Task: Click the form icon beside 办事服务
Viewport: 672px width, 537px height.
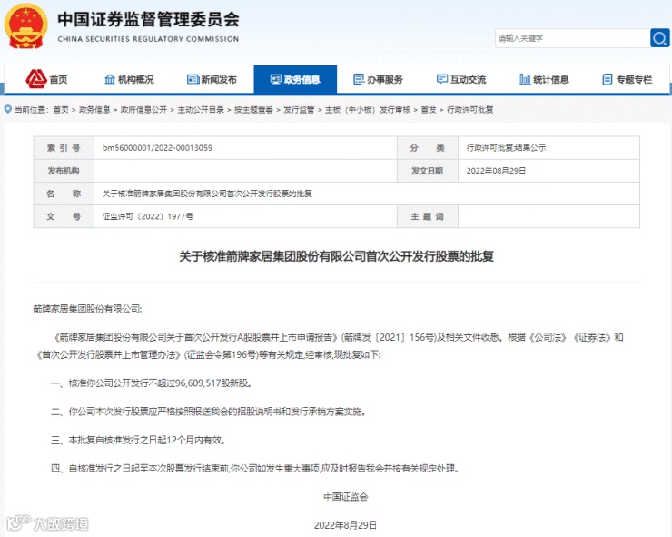Action: 359,79
